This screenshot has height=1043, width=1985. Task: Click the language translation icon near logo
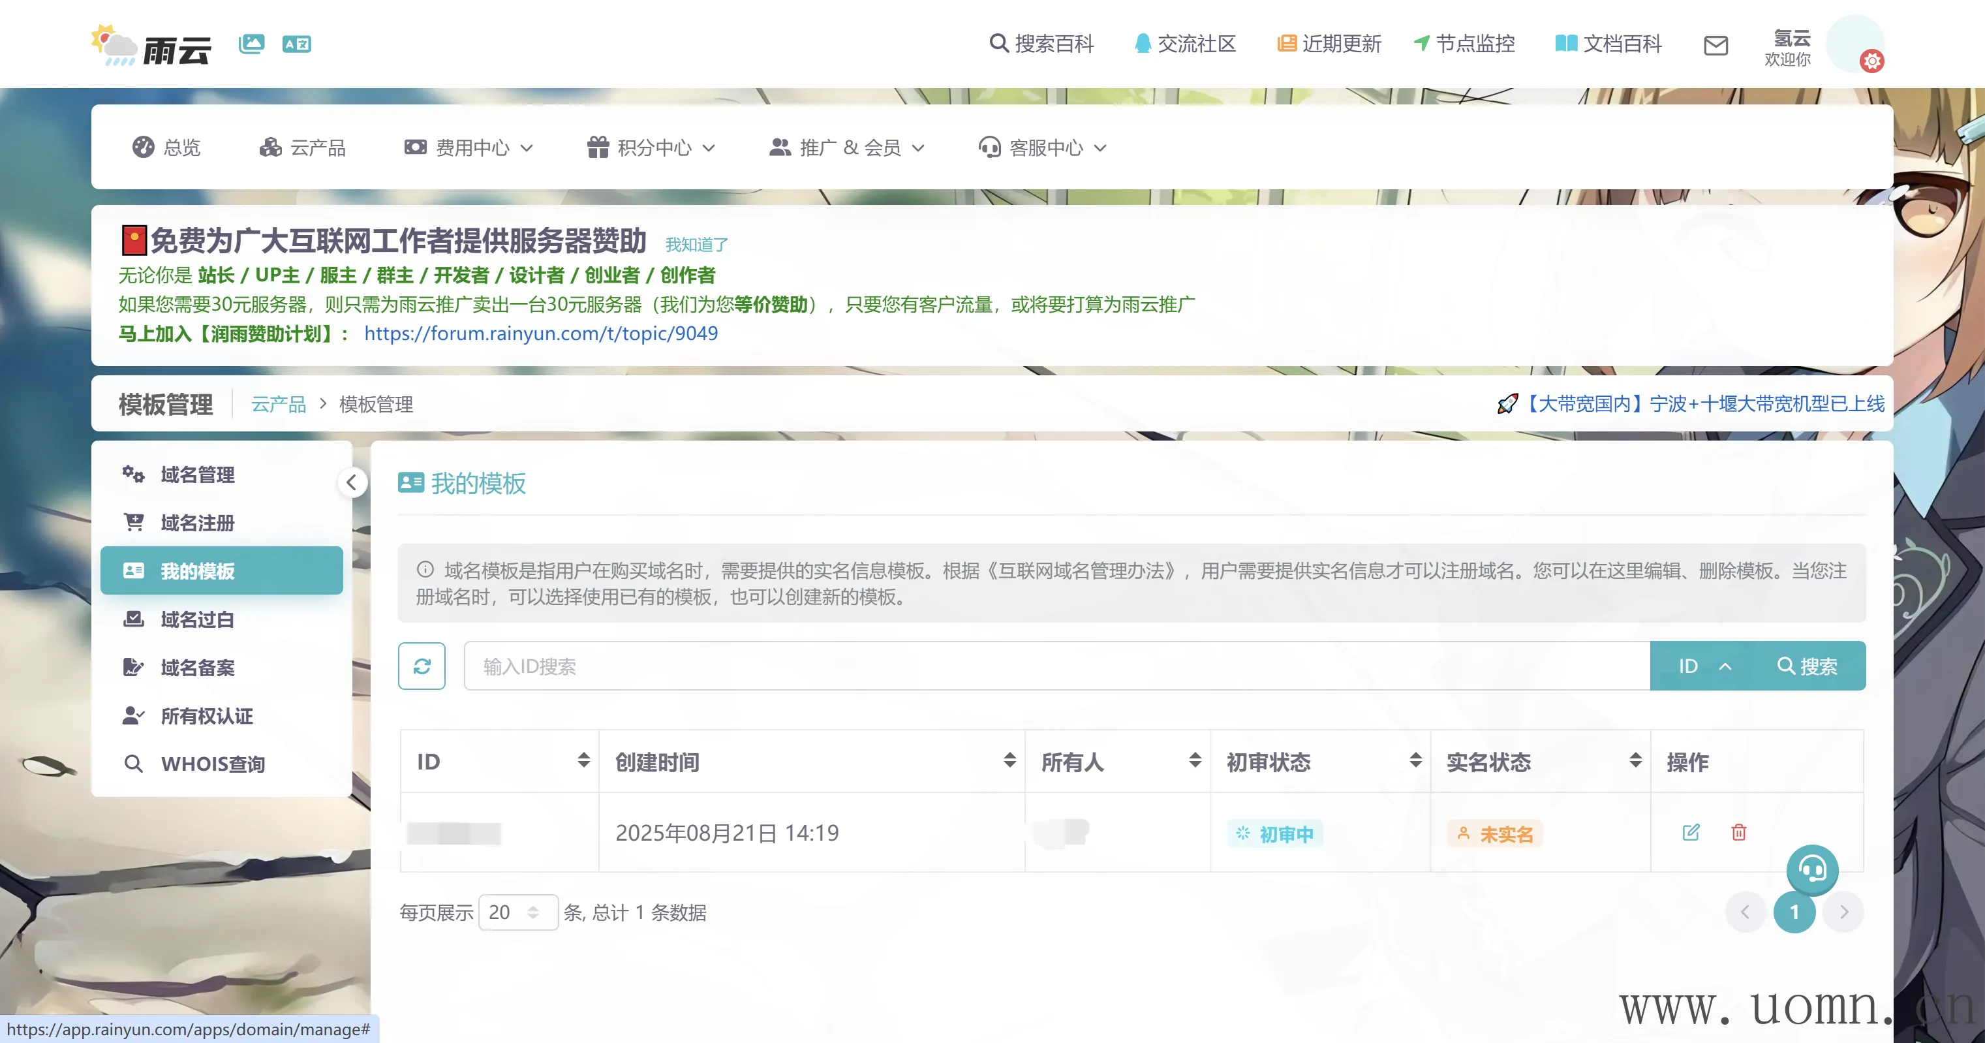297,44
